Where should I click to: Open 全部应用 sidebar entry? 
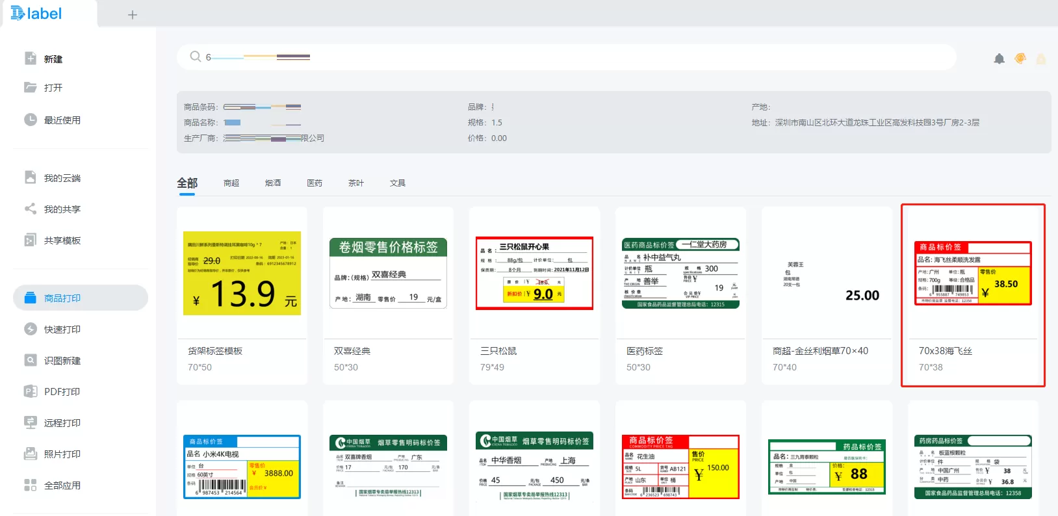81,485
